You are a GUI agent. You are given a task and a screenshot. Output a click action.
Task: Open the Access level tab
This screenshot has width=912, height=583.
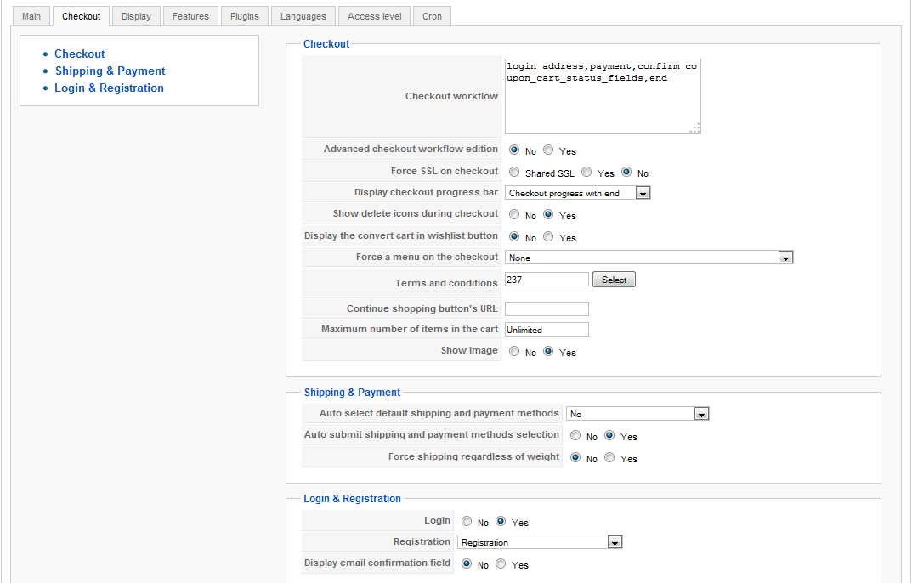click(x=375, y=16)
